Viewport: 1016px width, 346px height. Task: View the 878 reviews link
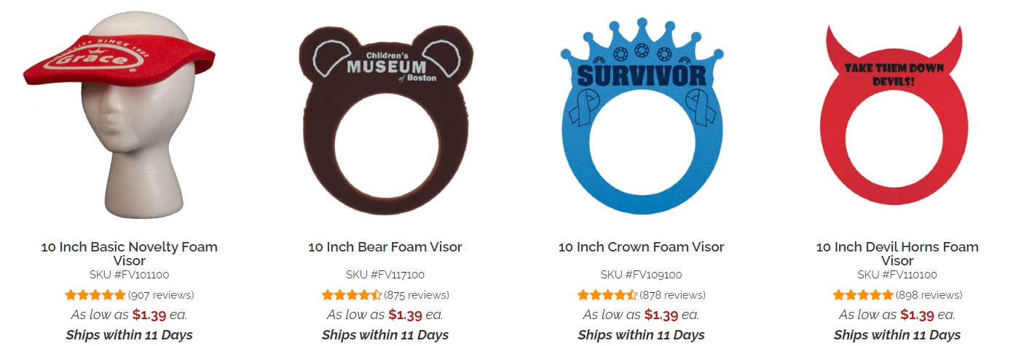672,295
